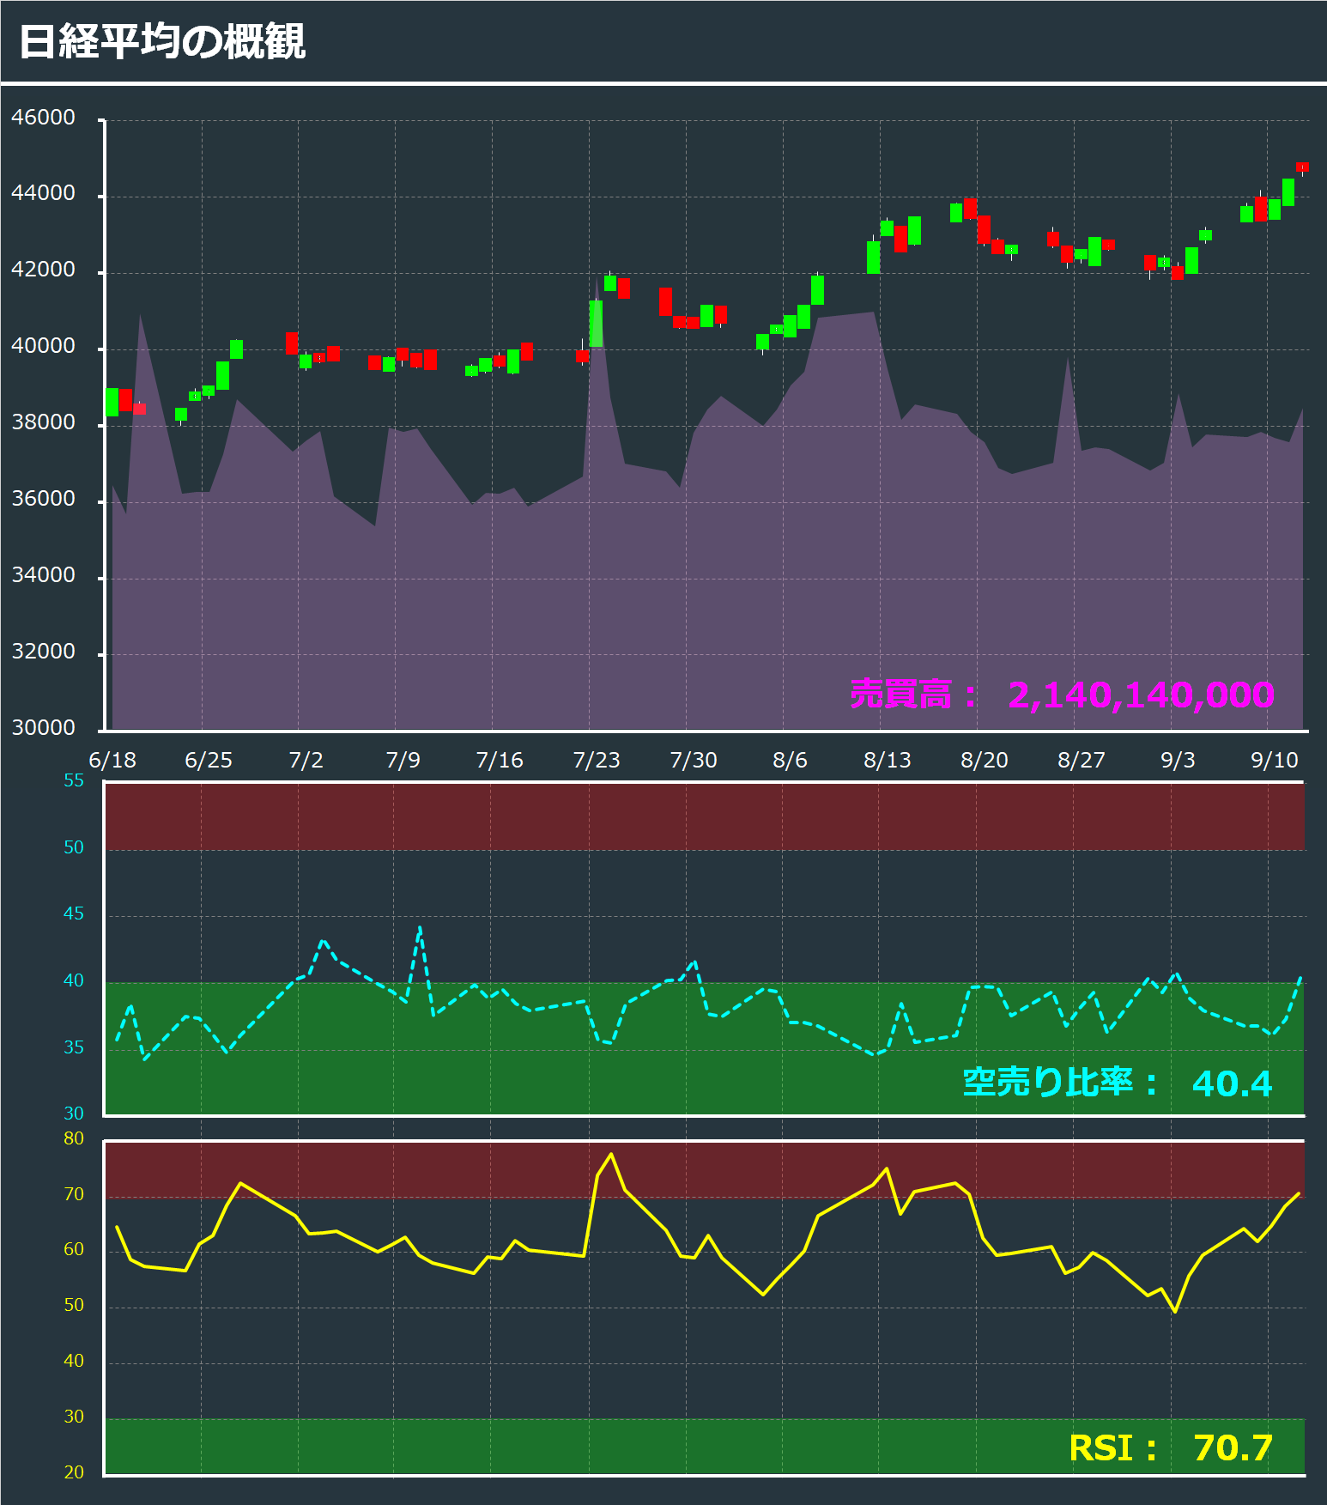Viewport: 1327px width, 1505px height.
Task: Click the title 日経平均の概観
Action: click(x=162, y=41)
